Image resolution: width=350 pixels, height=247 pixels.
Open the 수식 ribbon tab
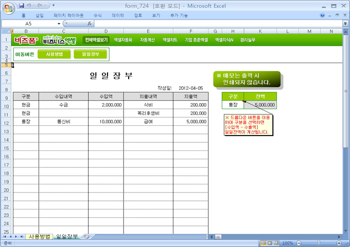point(98,15)
